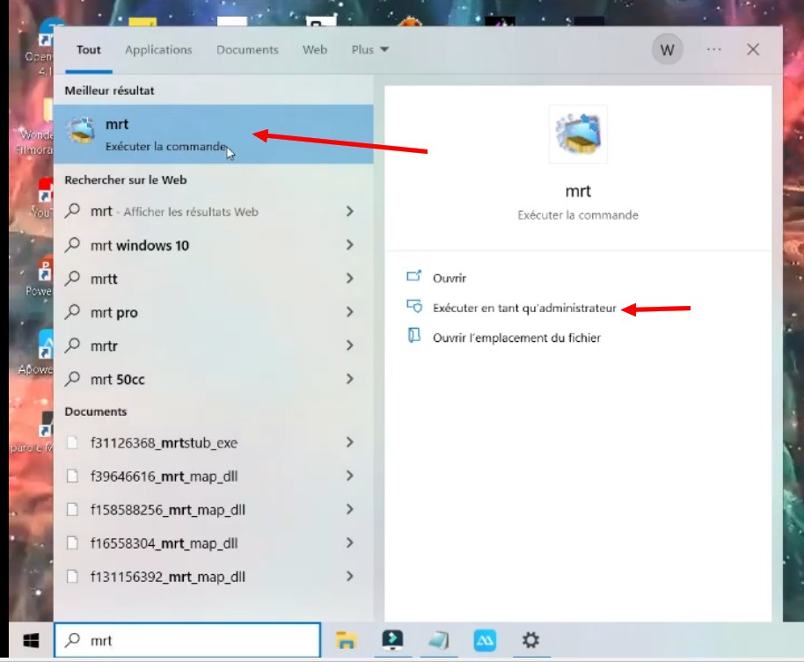Expand the 'mrt windows 10' suggestion arrow
The image size is (804, 662).
click(350, 245)
